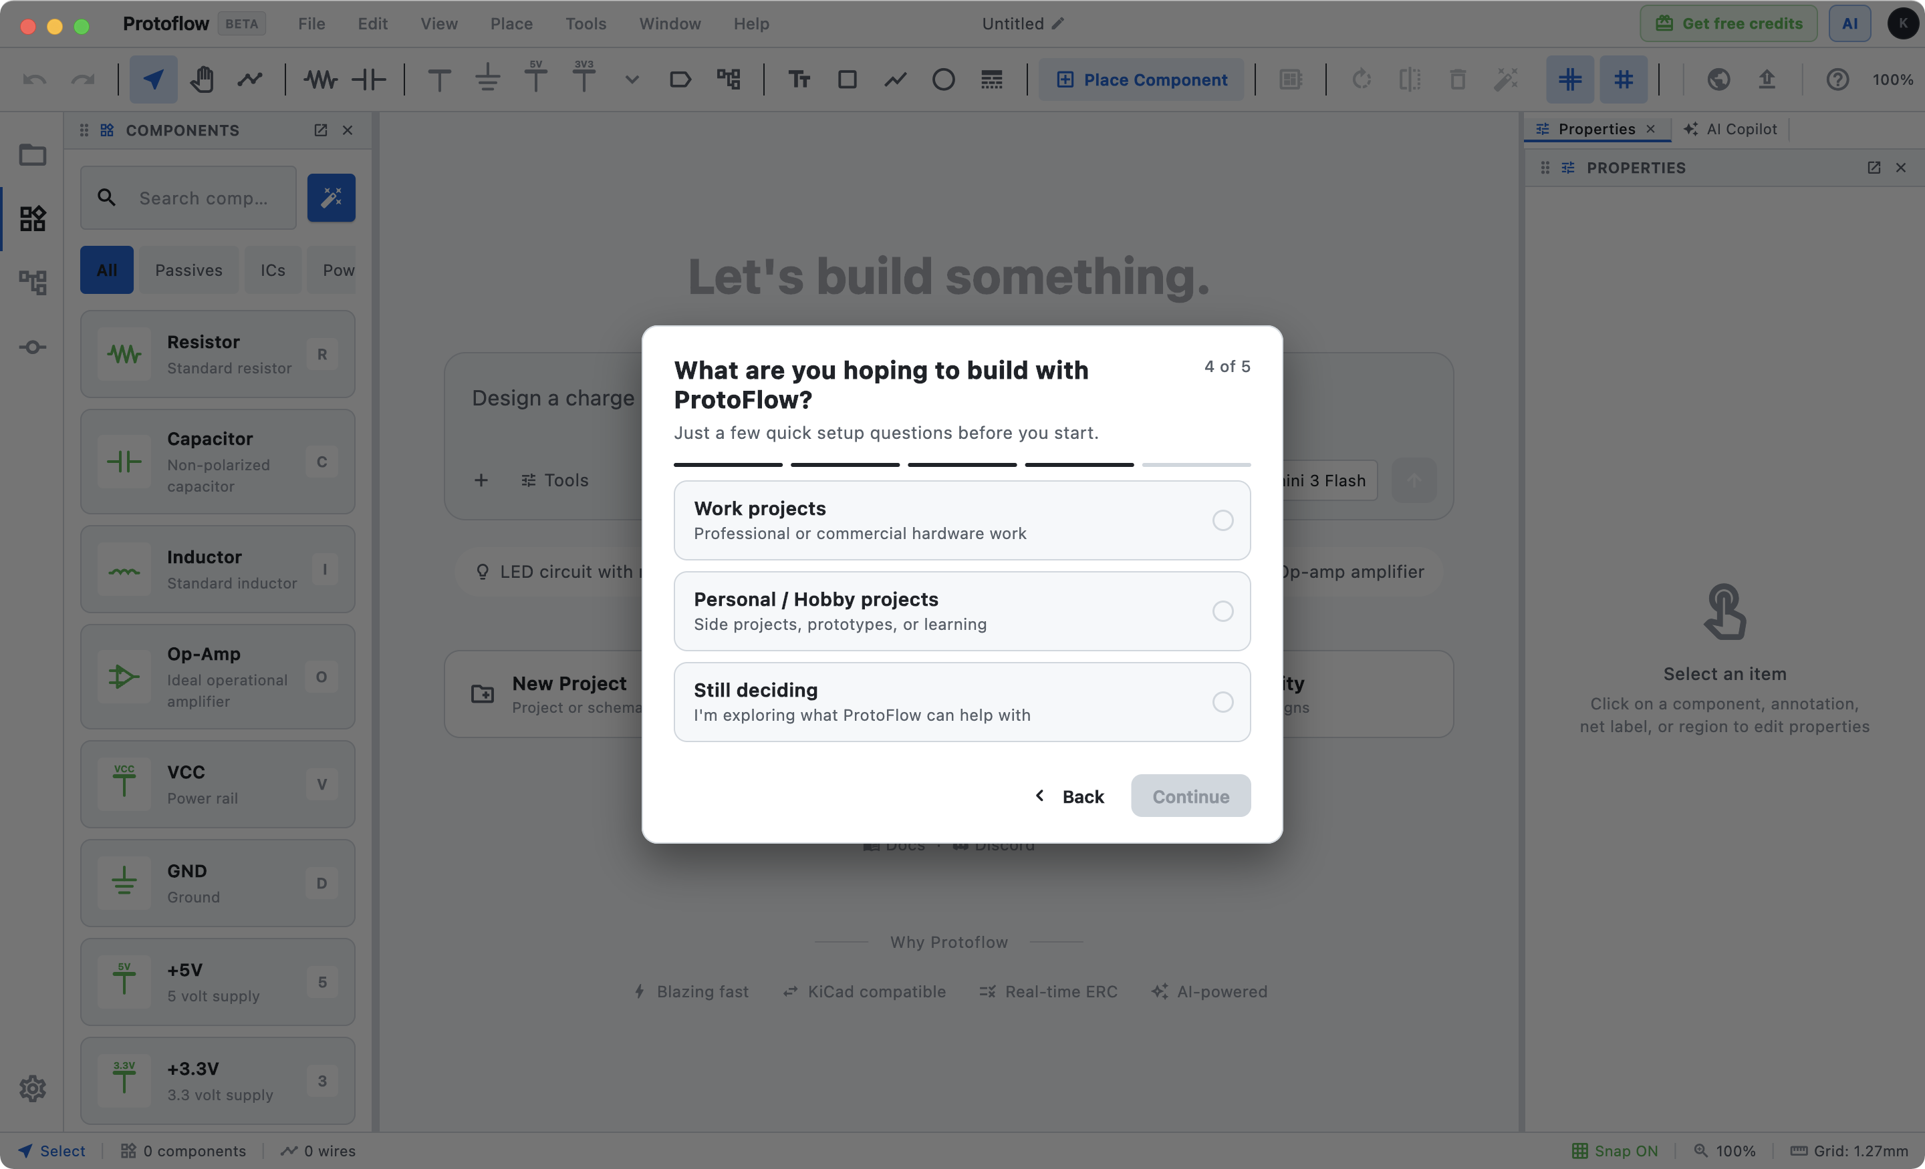Open the Edit menu
This screenshot has height=1169, width=1925.
pos(373,23)
